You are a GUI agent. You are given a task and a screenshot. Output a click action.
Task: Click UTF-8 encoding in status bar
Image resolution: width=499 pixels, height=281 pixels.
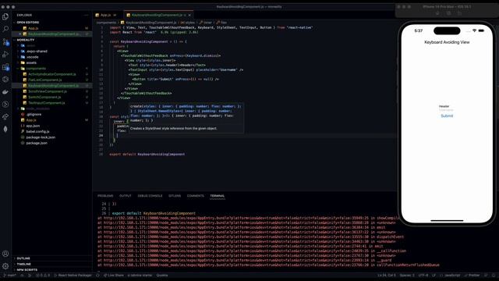(423, 276)
